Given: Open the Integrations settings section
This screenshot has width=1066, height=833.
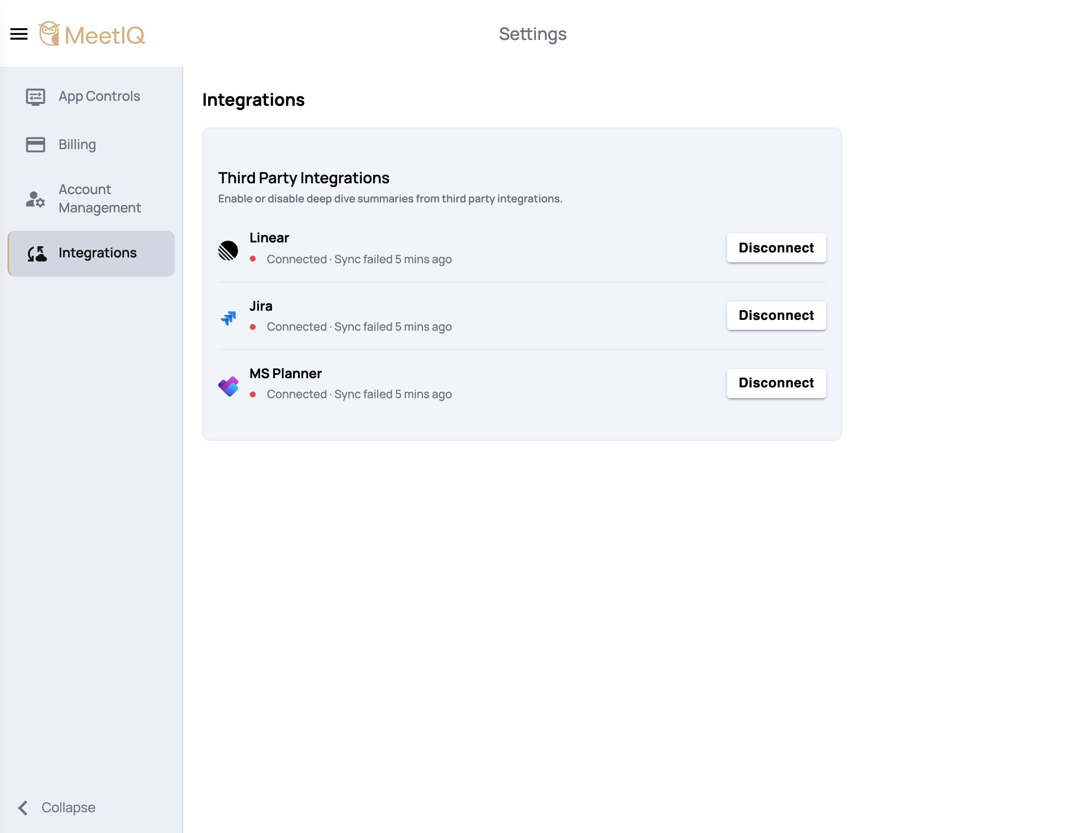Looking at the screenshot, I should pyautogui.click(x=91, y=253).
